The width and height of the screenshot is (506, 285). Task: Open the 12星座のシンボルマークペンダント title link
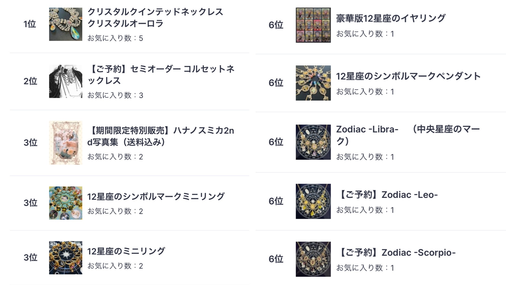coord(408,76)
